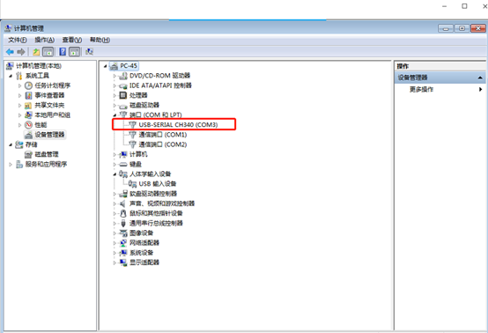The height and width of the screenshot is (333, 488).
Task: Click the IDE ATA/ATAPI 控制器 icon
Action: pyautogui.click(x=123, y=85)
